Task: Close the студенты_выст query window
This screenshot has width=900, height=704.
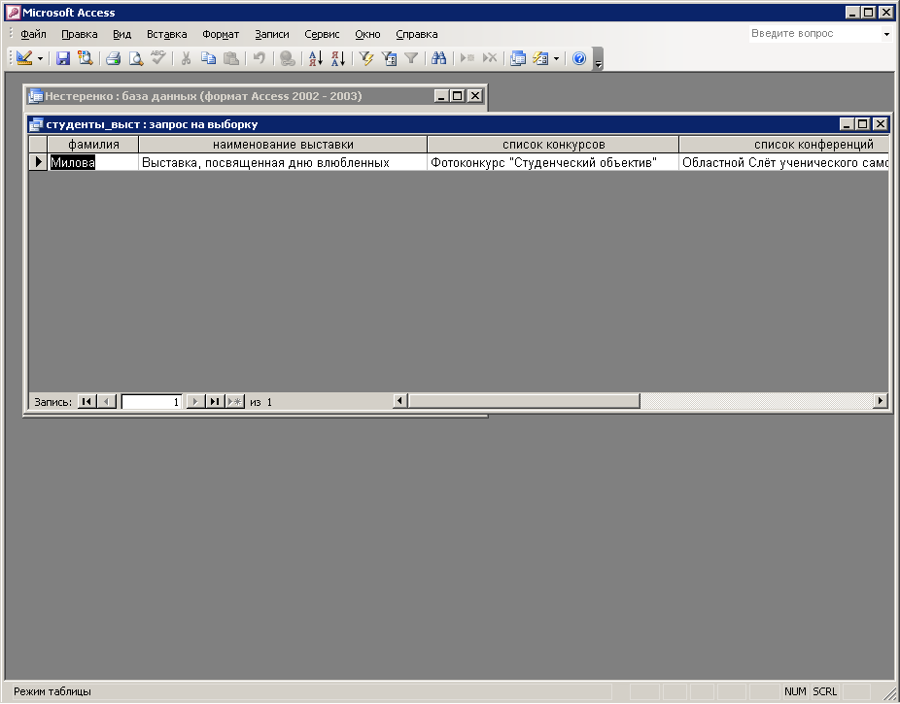Action: (x=880, y=124)
